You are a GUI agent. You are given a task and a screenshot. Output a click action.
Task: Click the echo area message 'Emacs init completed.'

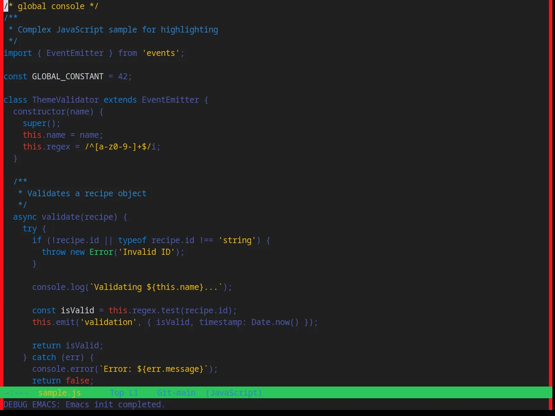115,404
